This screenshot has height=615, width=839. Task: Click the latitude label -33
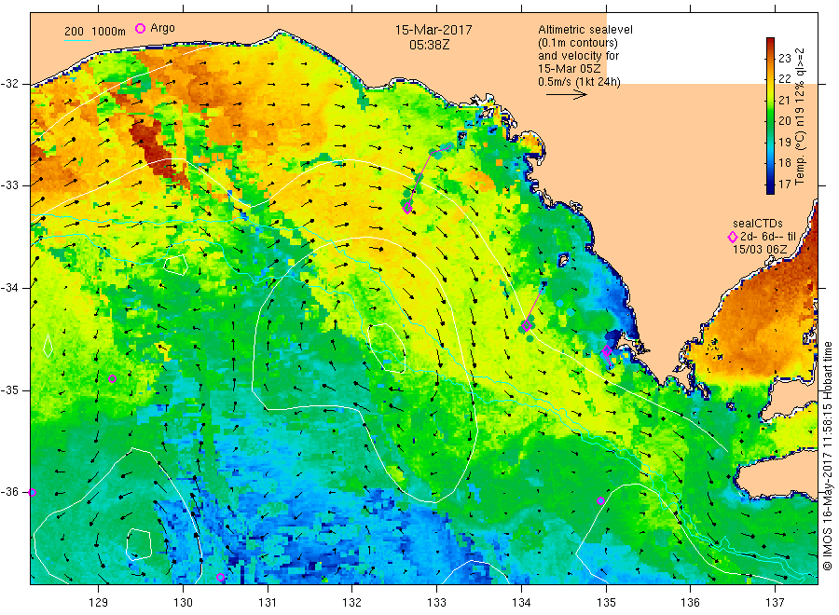pos(9,185)
